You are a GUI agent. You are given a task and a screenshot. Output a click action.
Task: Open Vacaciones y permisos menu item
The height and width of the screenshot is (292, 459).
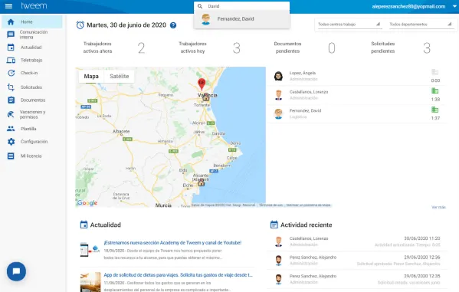tap(32, 114)
